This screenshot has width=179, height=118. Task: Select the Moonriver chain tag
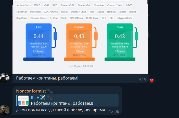pyautogui.click(x=99, y=5)
